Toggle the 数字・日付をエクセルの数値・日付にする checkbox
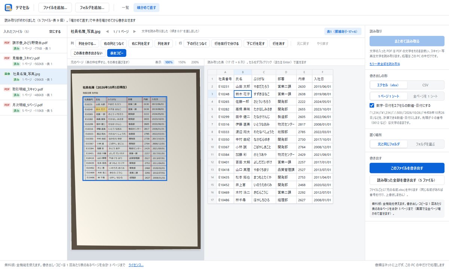Viewport: 449px width, 269px height. tap(372, 105)
